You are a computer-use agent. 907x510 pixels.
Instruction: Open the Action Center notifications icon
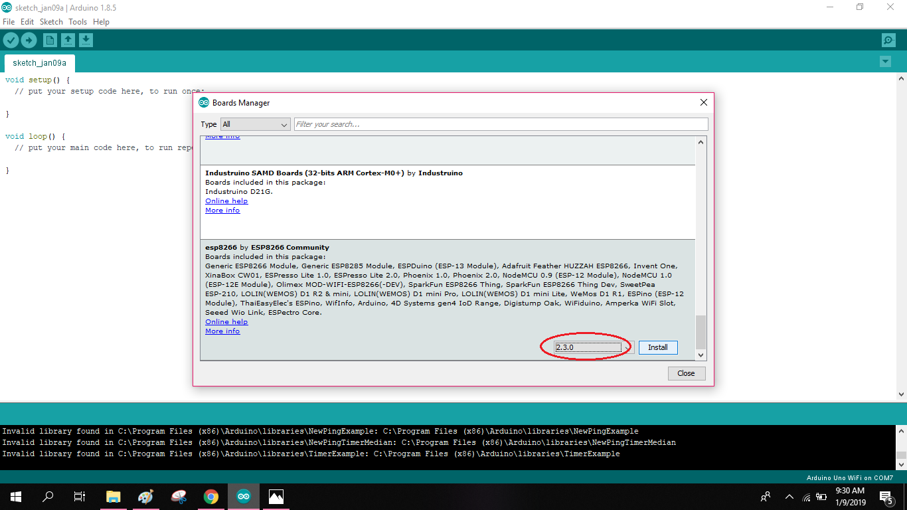pos(887,496)
